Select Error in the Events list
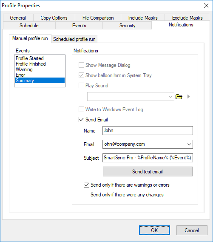 (40, 75)
